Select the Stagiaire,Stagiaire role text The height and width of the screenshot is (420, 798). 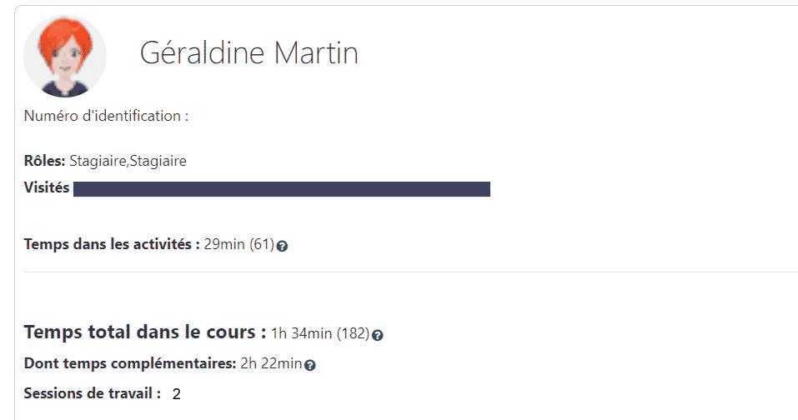click(x=128, y=161)
